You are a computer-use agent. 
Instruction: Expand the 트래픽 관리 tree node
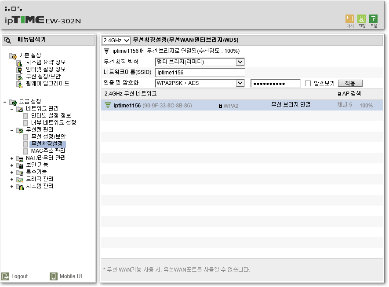pyautogui.click(x=12, y=180)
